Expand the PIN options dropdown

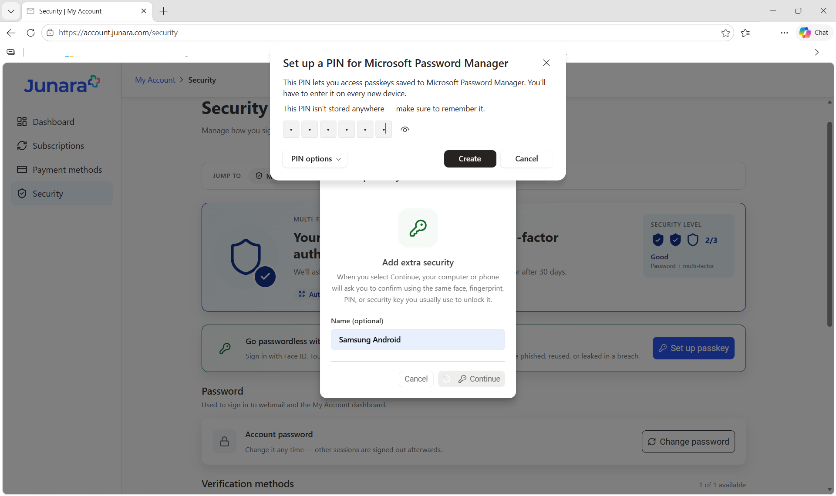coord(315,159)
